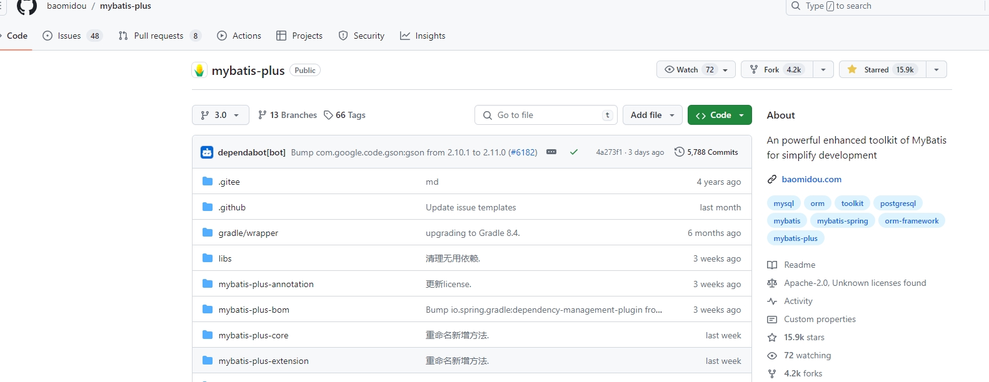The image size is (989, 382).
Task: Open the green Code dropdown button
Action: click(x=720, y=115)
